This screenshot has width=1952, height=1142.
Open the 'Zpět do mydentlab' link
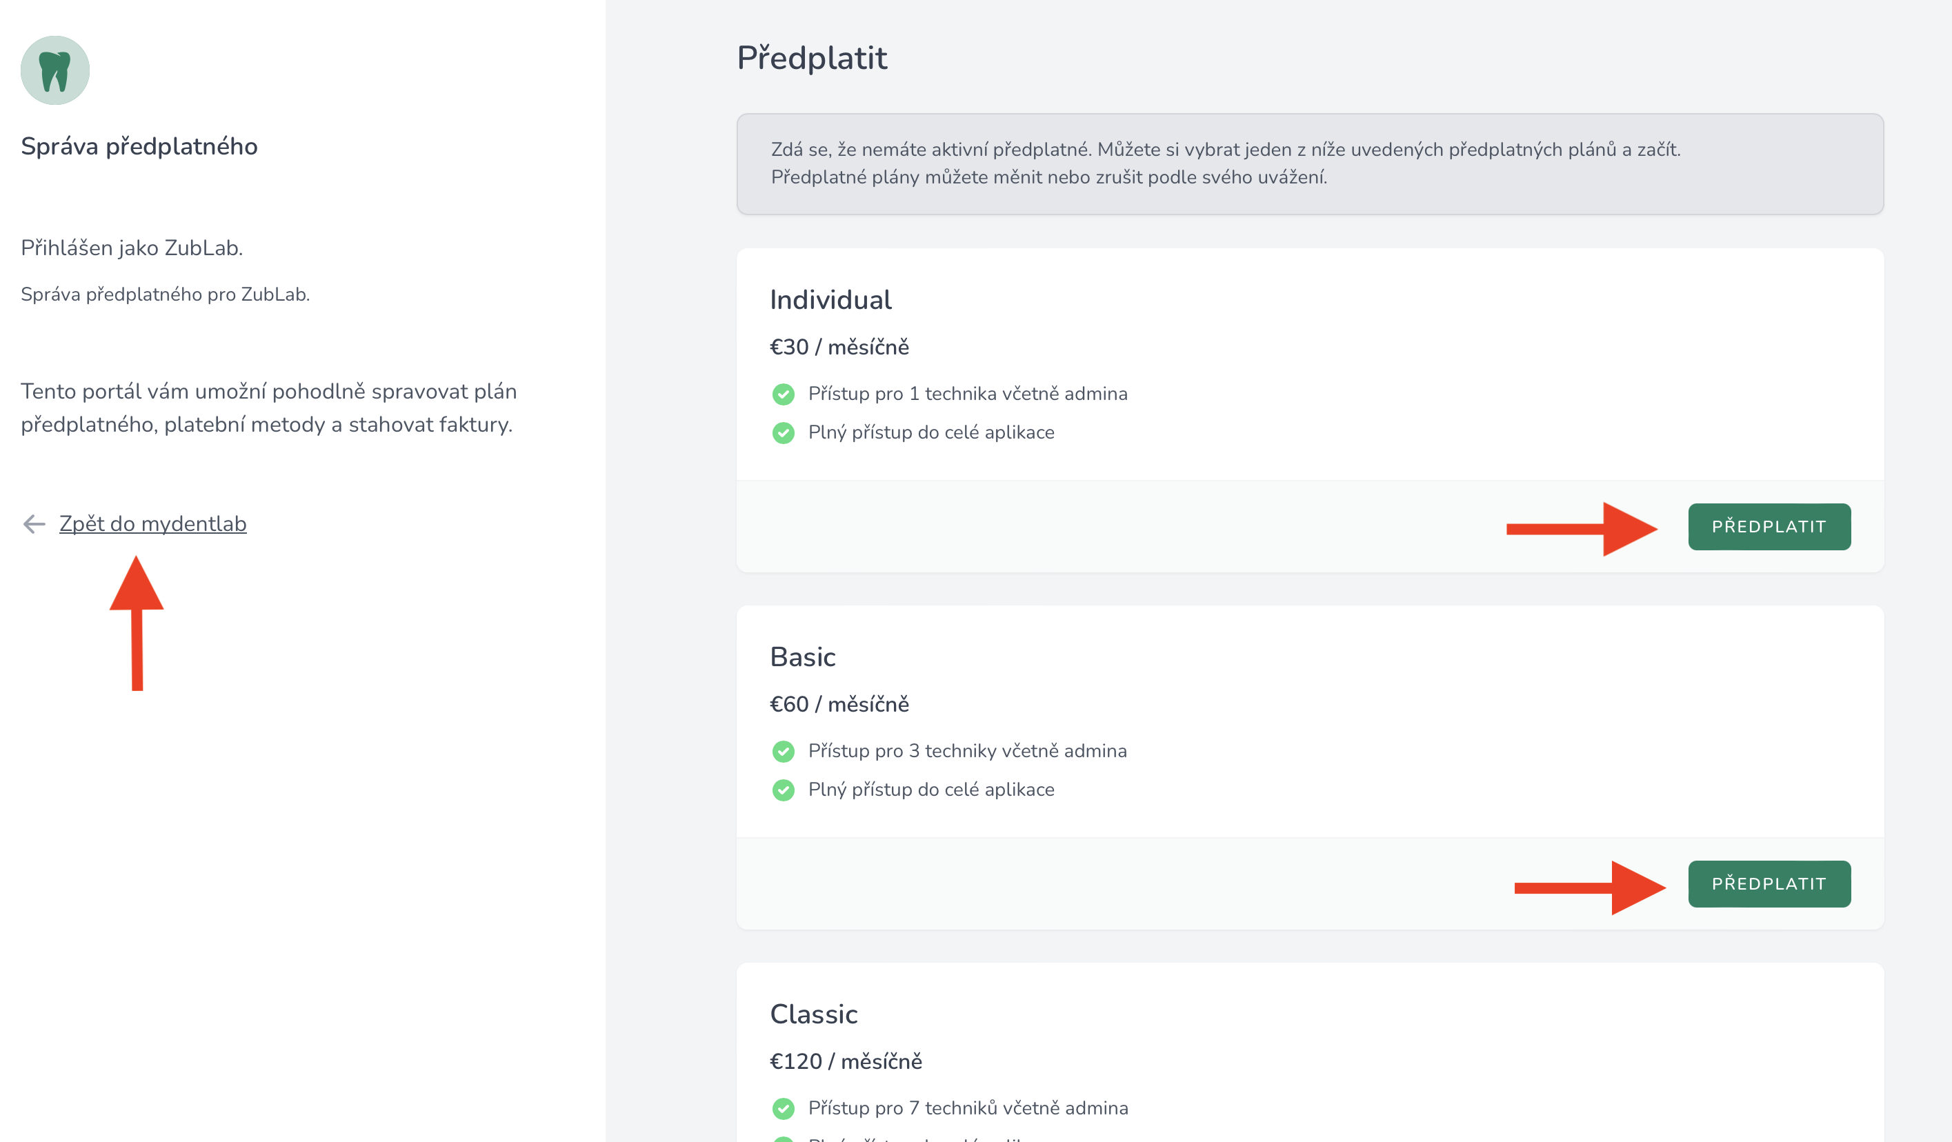pyautogui.click(x=152, y=524)
